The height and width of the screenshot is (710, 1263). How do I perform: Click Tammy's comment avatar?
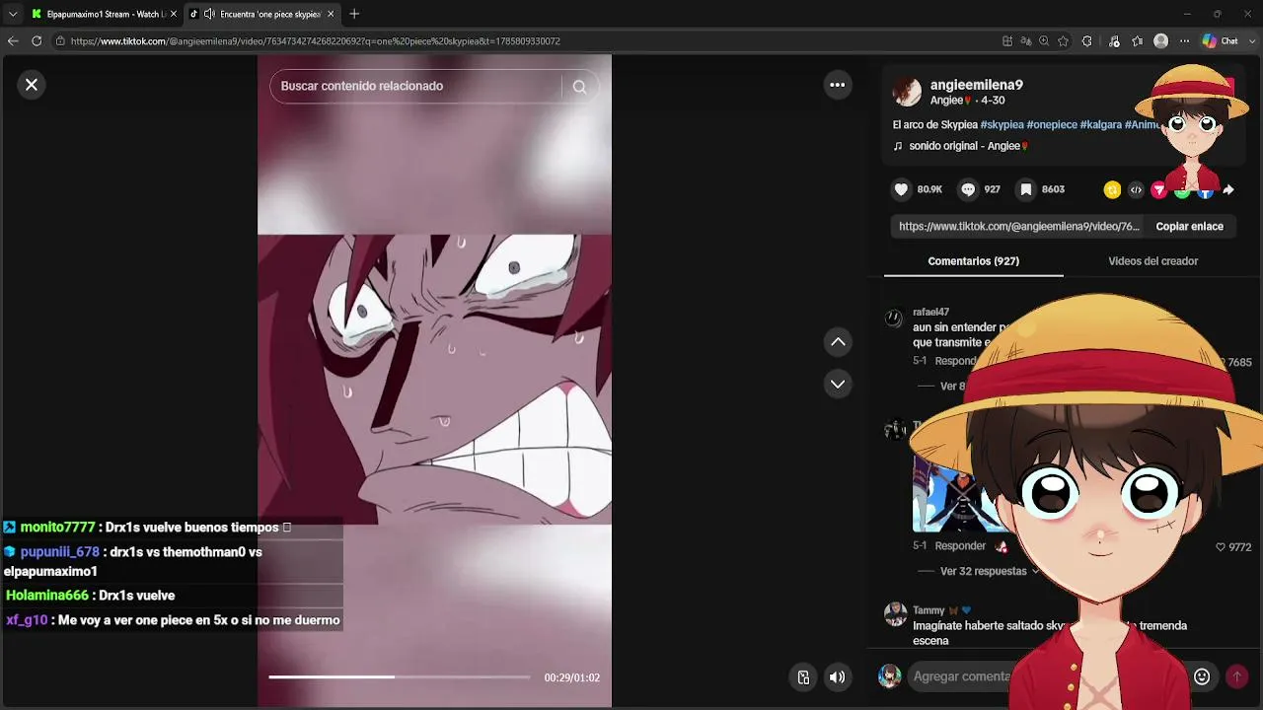(x=895, y=614)
